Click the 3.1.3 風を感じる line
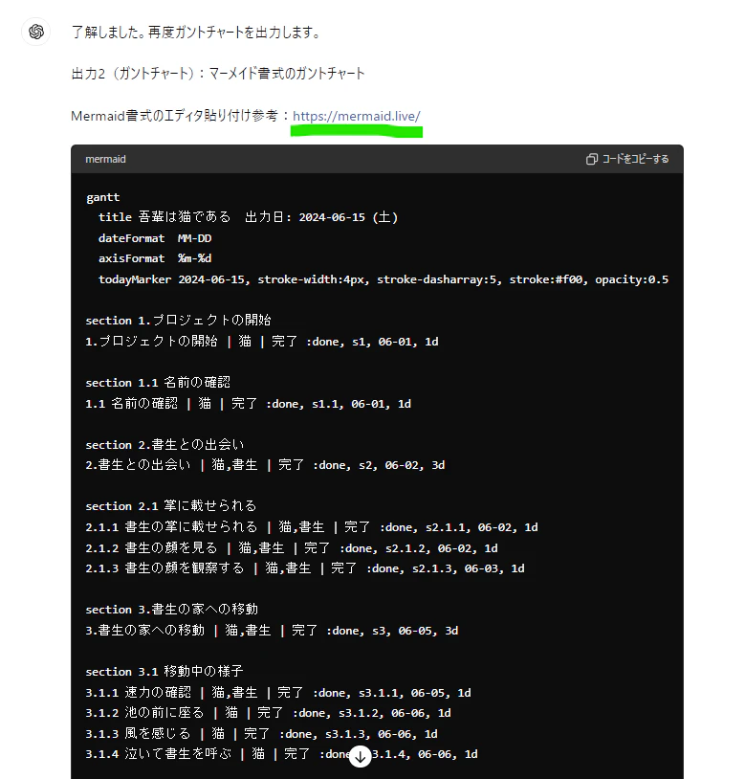This screenshot has height=779, width=745. tap(262, 734)
